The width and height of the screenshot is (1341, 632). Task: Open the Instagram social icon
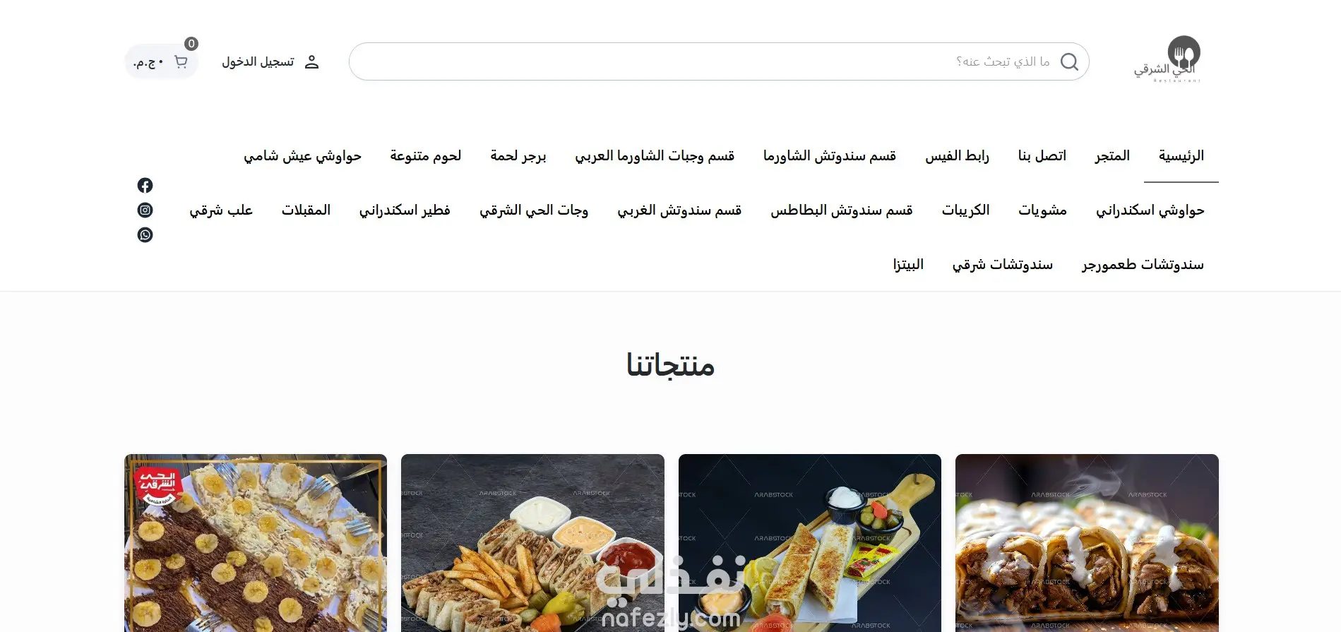[x=145, y=210]
